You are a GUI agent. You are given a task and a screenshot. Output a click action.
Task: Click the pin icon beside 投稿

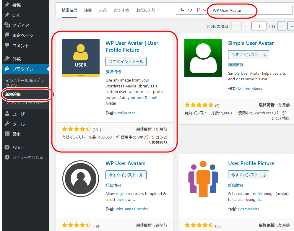[x=7, y=5]
